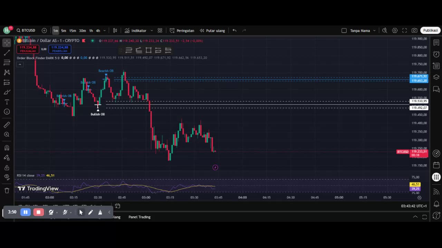The height and width of the screenshot is (248, 442).
Task: Pause the screen recording
Action: (x=26, y=212)
